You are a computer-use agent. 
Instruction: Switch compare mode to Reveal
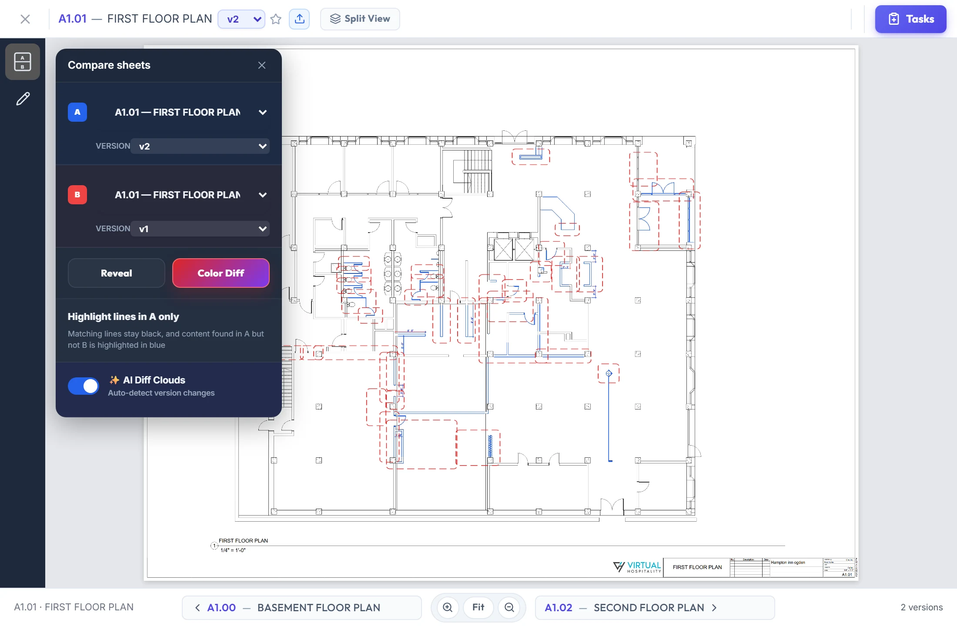(117, 273)
